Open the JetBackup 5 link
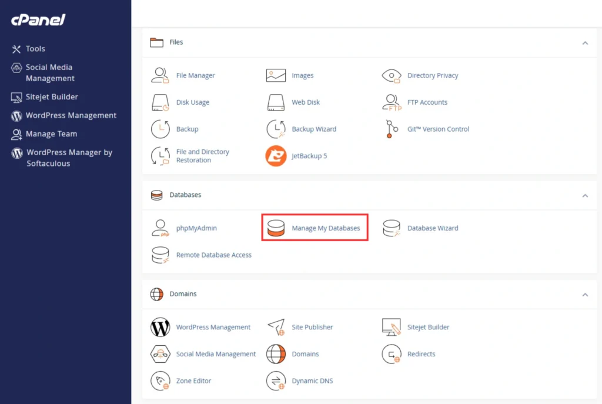The image size is (602, 404). click(x=309, y=156)
